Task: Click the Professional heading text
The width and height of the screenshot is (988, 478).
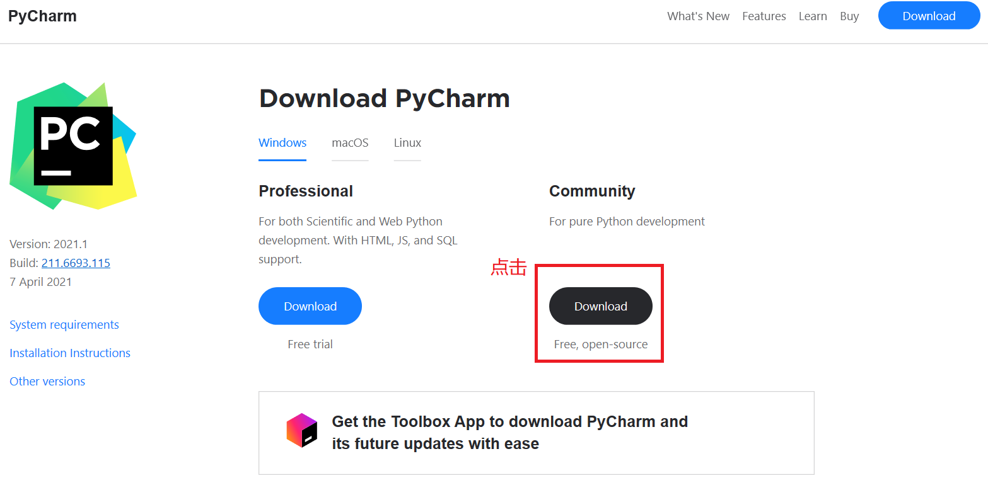Action: (x=306, y=191)
